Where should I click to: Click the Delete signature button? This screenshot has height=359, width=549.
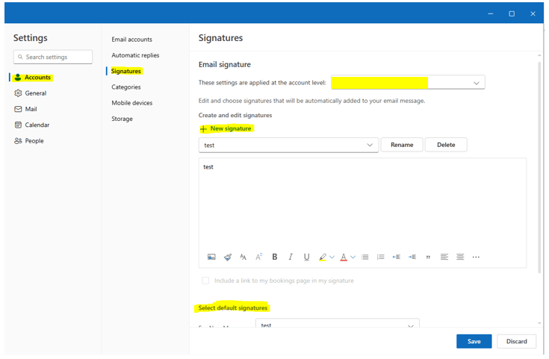coord(446,145)
